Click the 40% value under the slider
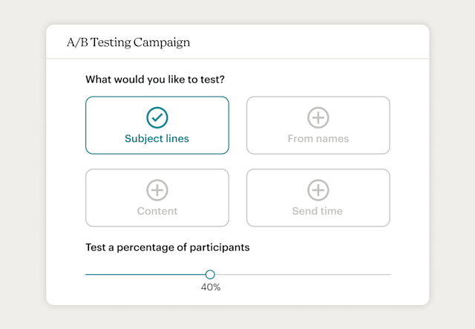475x329 pixels. (x=211, y=287)
